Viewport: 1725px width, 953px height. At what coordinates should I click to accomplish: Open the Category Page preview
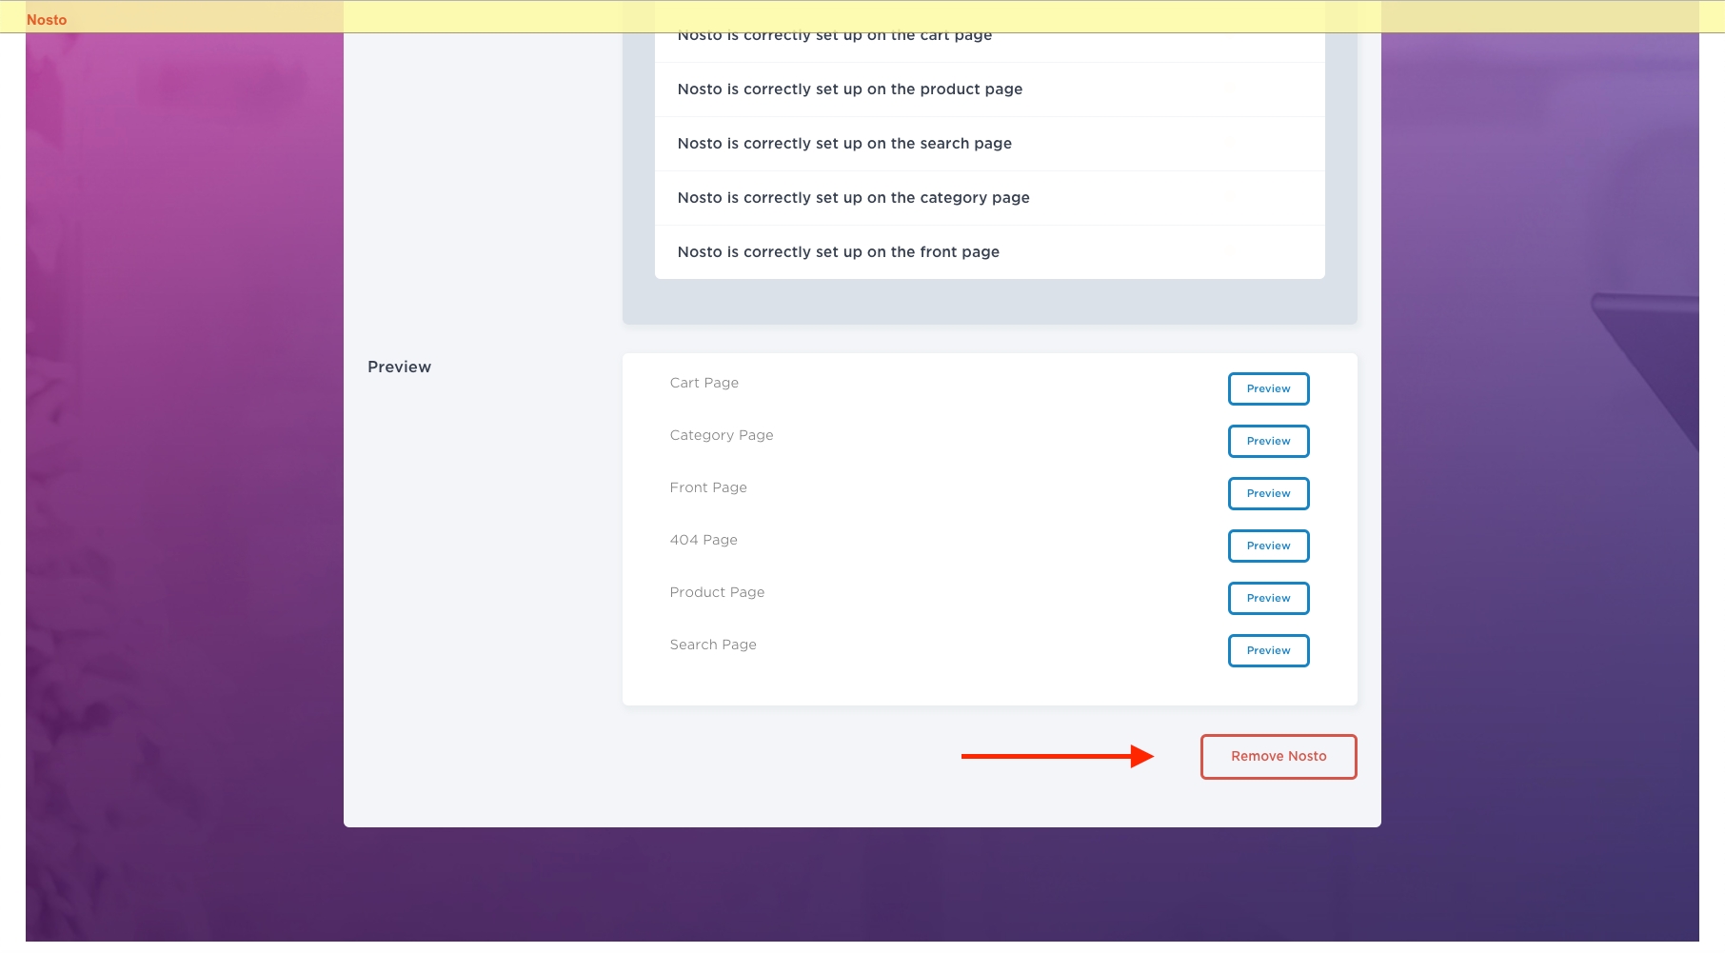(1268, 441)
